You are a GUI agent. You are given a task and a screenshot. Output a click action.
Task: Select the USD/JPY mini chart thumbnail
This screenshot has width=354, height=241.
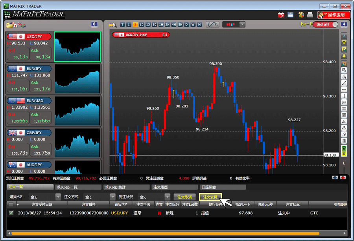point(77,47)
